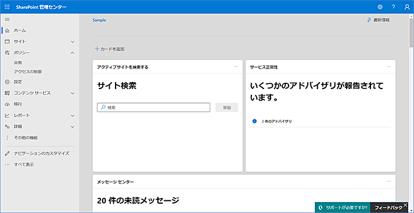This screenshot has height=213, width=414.
Task: Open more options on サービス正常性 card
Action: click(x=388, y=67)
